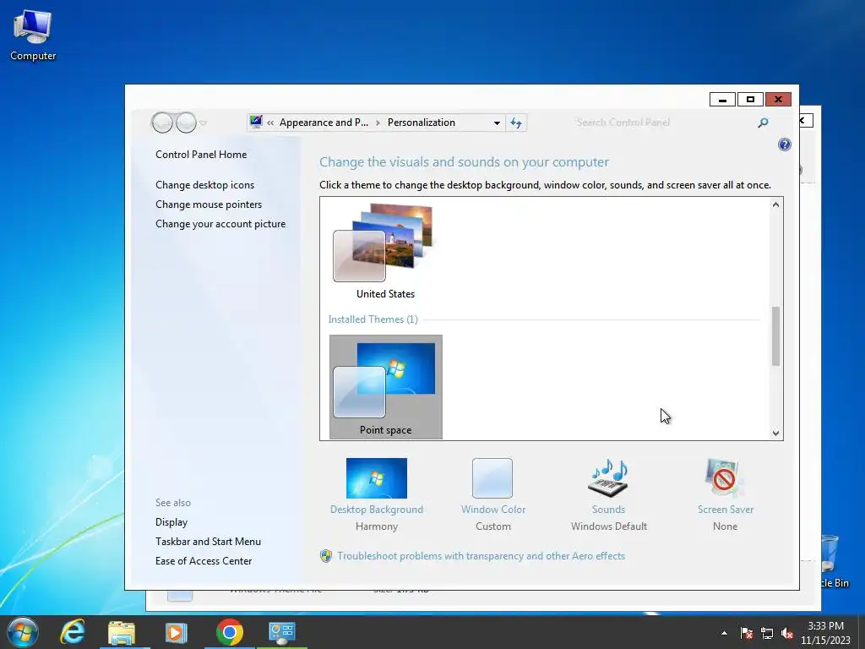Click the theme list scroll up arrow
This screenshot has height=649, width=865.
775,205
